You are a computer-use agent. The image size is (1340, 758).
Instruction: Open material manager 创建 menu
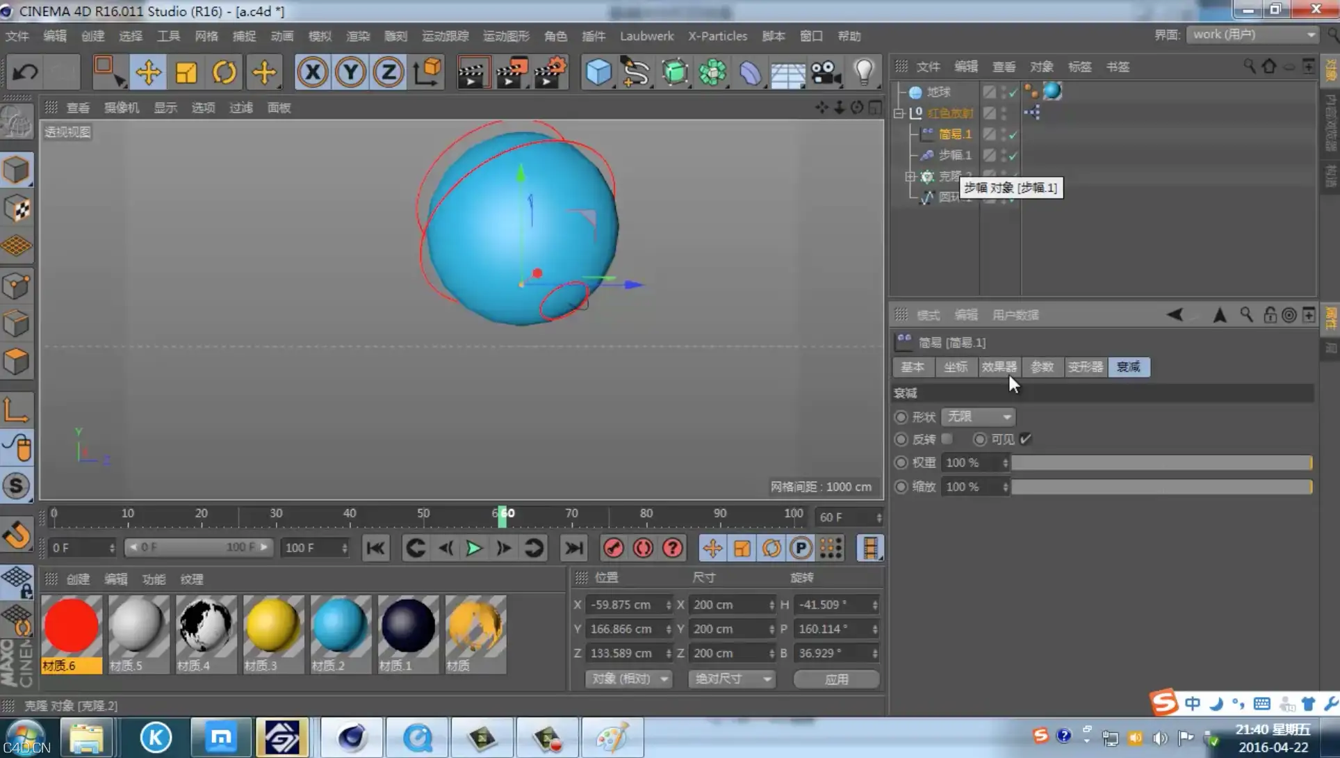78,579
